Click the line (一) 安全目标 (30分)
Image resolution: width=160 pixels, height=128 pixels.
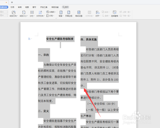click(x=101, y=104)
